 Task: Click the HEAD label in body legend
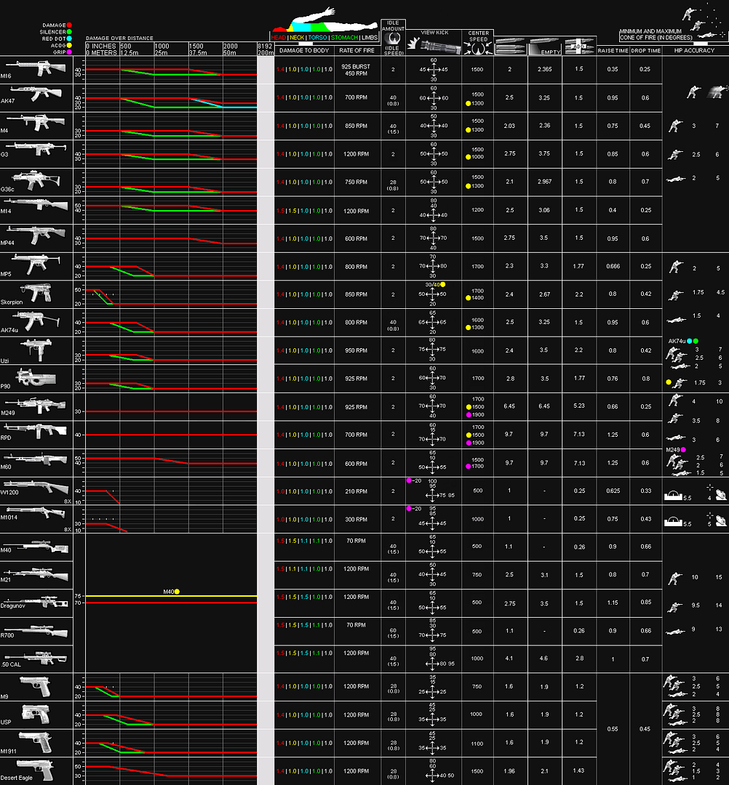tap(277, 36)
